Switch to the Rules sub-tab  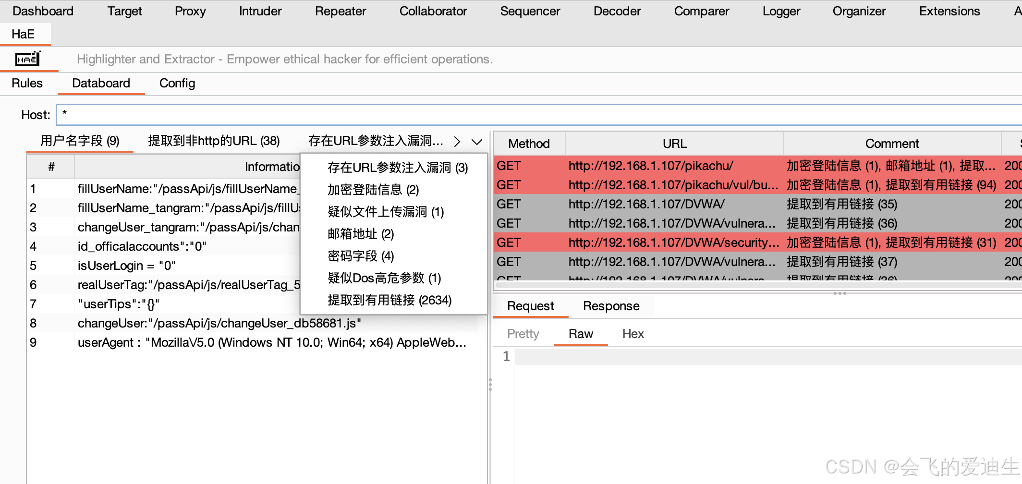(x=27, y=83)
